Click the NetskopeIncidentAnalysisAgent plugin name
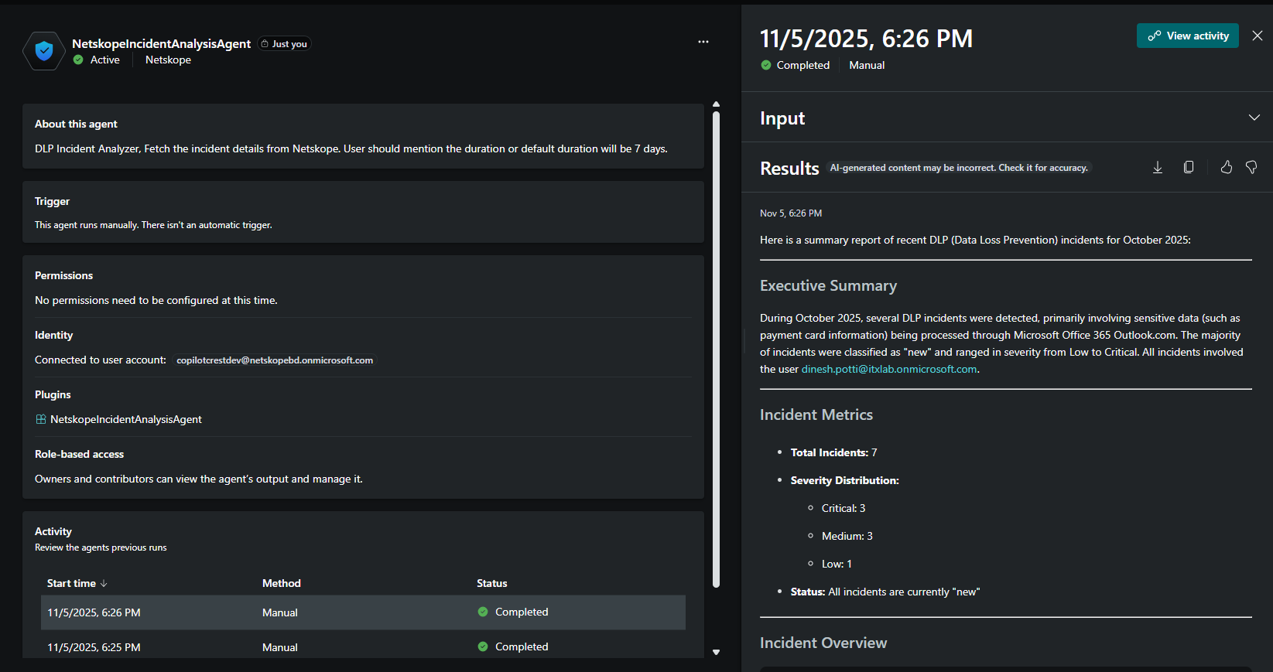Image resolution: width=1273 pixels, height=672 pixels. (x=126, y=419)
